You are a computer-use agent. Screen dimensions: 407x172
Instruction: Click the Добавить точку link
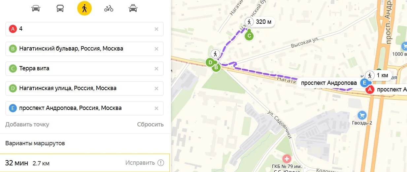(27, 124)
